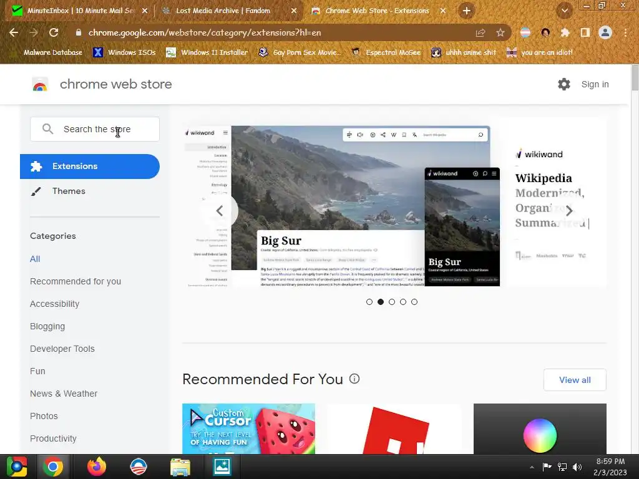Close the Lost Media Archive tab
Viewport: 639px width, 479px height.
tap(294, 11)
